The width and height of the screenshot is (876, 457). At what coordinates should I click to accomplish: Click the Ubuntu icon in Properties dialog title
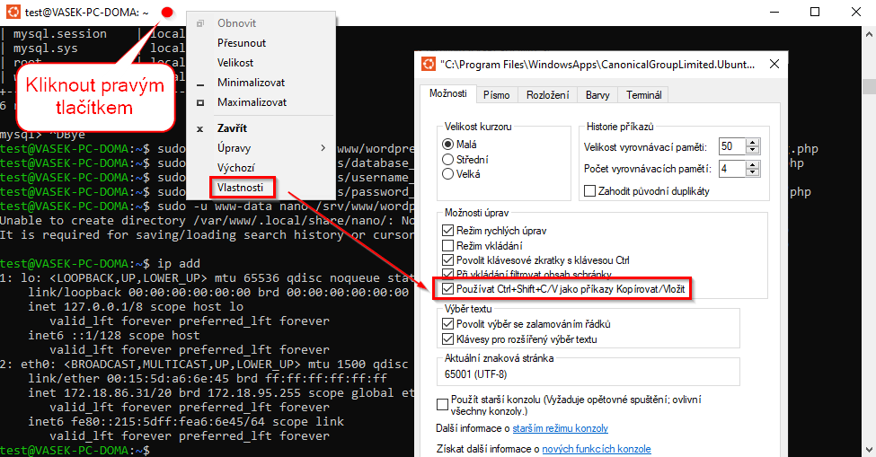429,64
